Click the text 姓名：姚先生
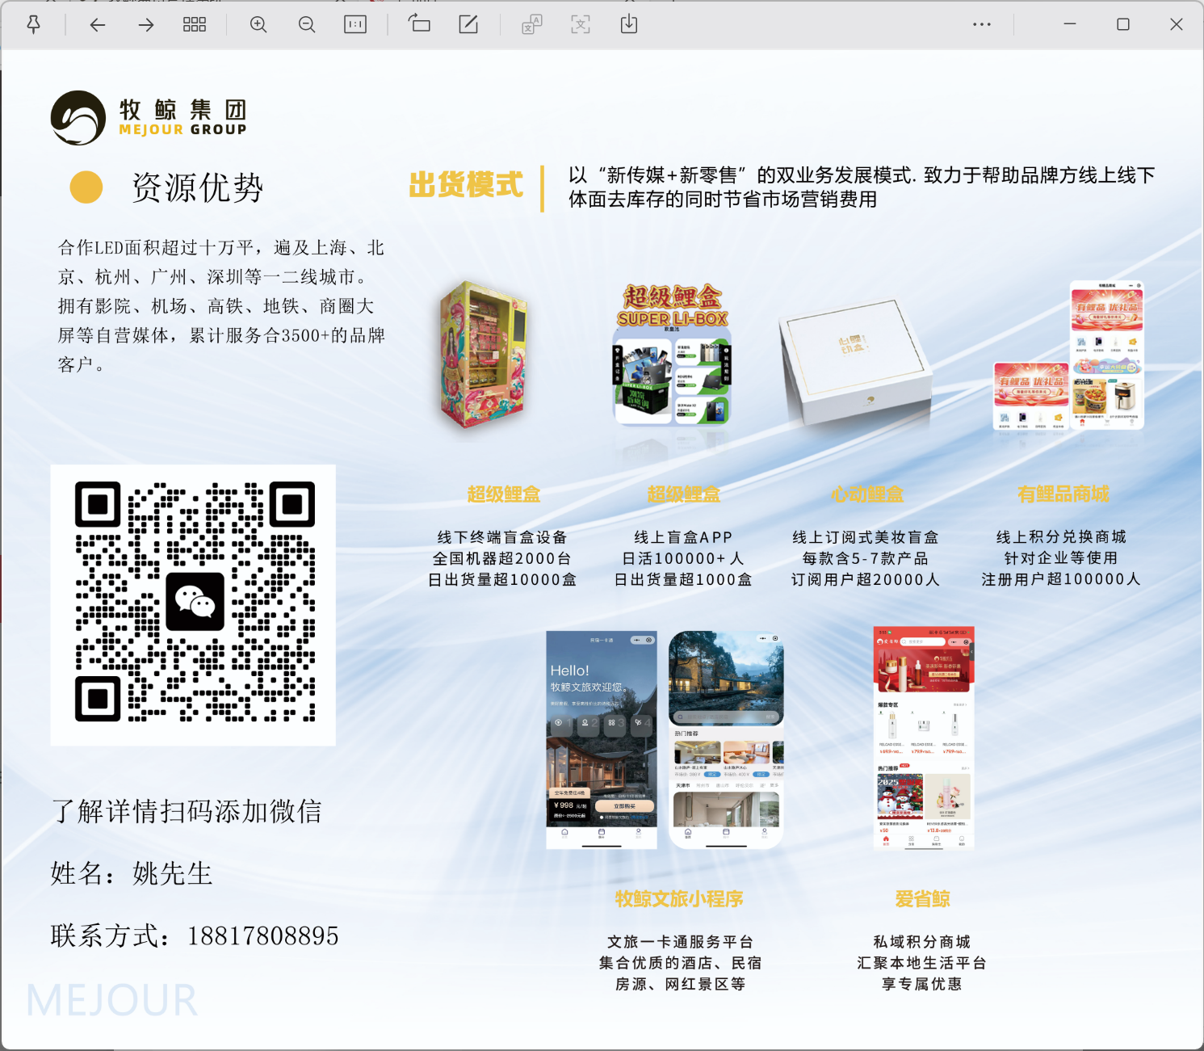 (x=132, y=873)
